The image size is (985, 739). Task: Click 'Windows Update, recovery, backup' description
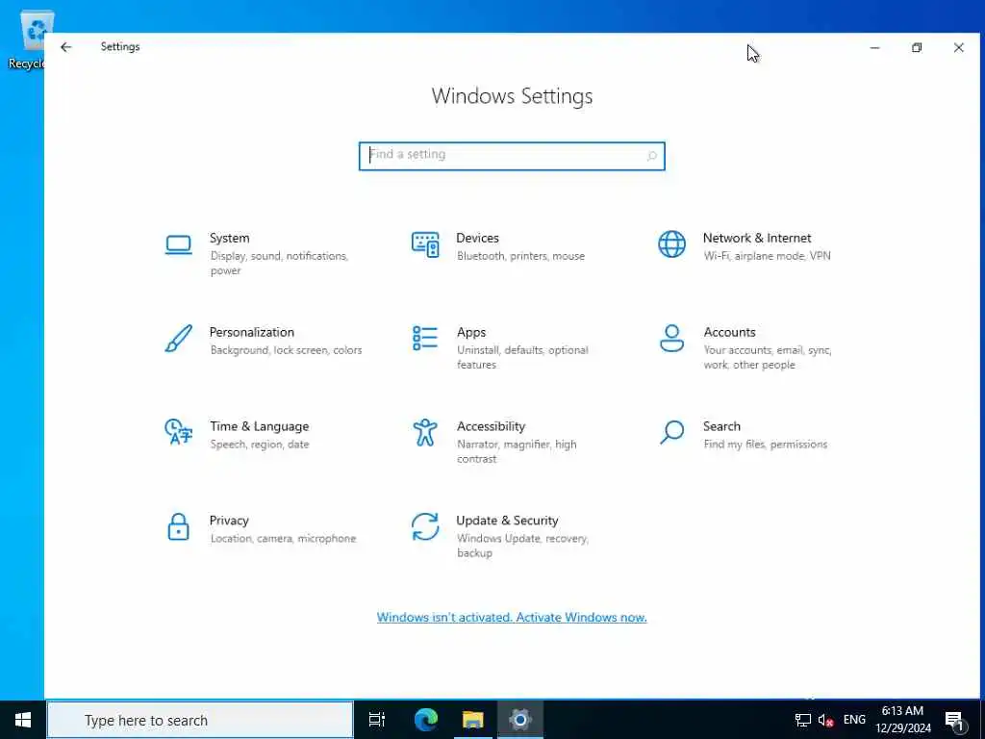click(522, 546)
